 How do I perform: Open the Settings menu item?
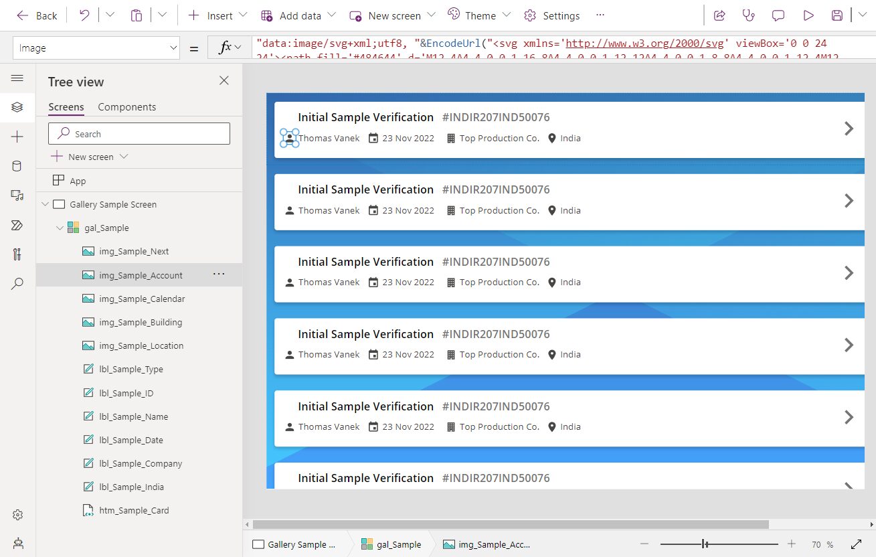[552, 15]
